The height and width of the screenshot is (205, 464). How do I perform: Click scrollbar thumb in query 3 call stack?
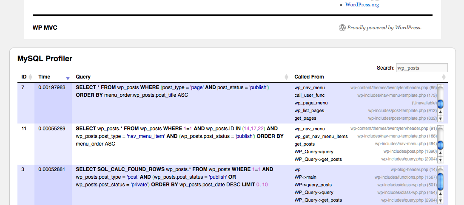coord(440,181)
